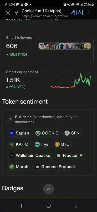Screen dimensions: 97x212
Task: Tap the BTC bitcoin icon
Action: tap(57, 144)
